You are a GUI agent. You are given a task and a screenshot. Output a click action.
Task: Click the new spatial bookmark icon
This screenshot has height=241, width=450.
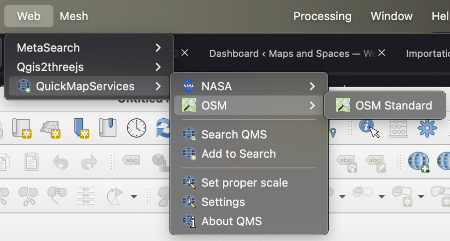[81, 128]
